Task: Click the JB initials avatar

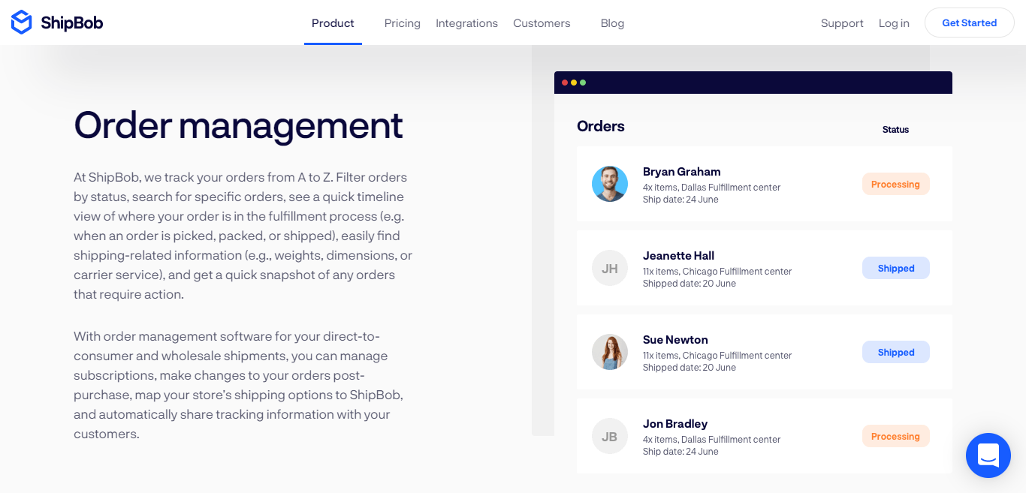Action: pyautogui.click(x=610, y=436)
